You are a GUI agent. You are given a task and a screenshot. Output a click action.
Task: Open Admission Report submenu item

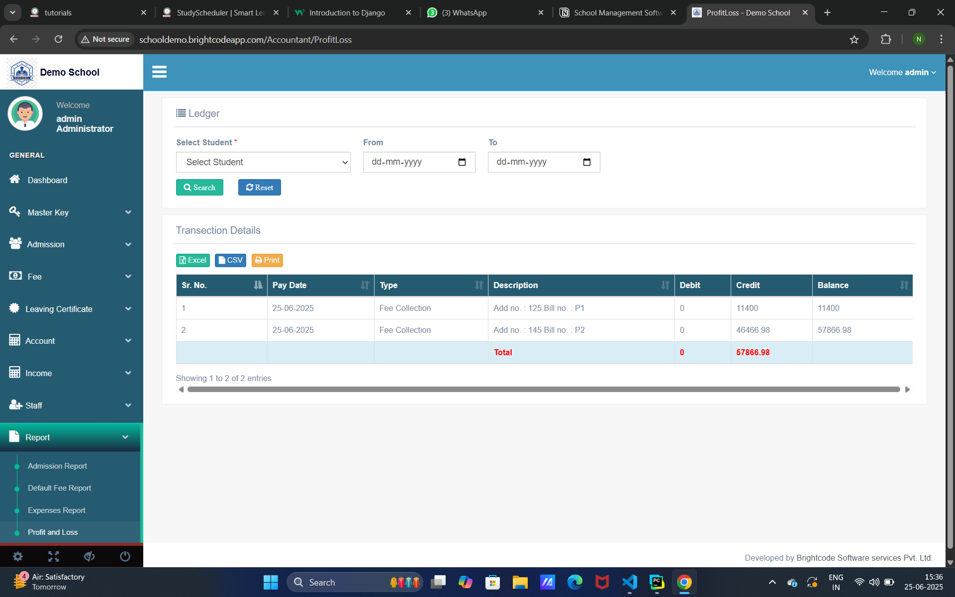point(57,466)
